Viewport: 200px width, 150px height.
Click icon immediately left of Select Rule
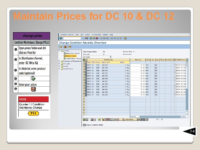point(117,119)
